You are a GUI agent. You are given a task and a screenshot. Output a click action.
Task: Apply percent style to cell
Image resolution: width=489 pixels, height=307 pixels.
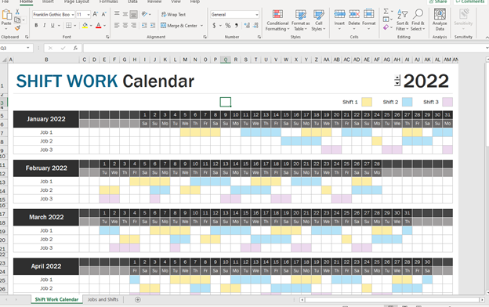(x=228, y=26)
